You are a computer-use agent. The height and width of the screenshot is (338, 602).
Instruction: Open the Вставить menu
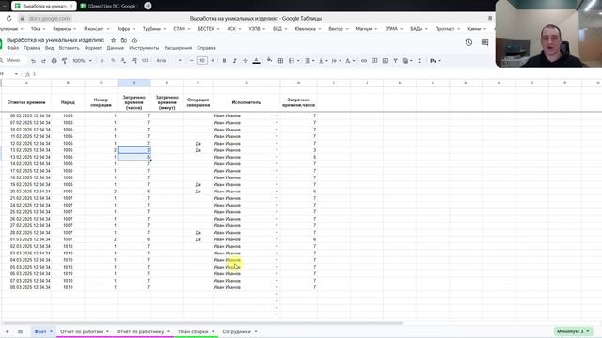69,48
